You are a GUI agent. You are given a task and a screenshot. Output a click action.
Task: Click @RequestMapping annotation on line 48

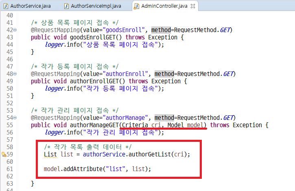pos(55,74)
